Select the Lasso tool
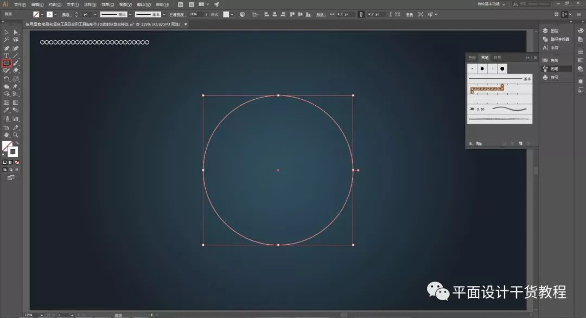This screenshot has width=586, height=318. 16,40
